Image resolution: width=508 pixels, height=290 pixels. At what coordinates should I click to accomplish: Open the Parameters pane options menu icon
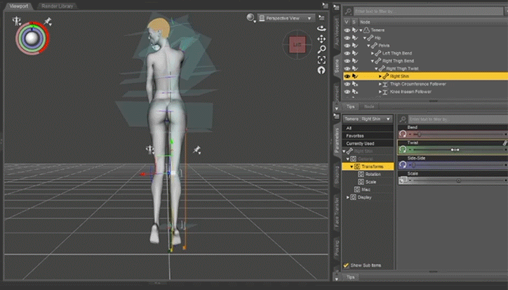tap(337, 116)
